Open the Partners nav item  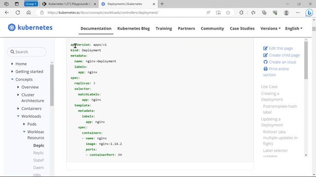click(x=186, y=29)
